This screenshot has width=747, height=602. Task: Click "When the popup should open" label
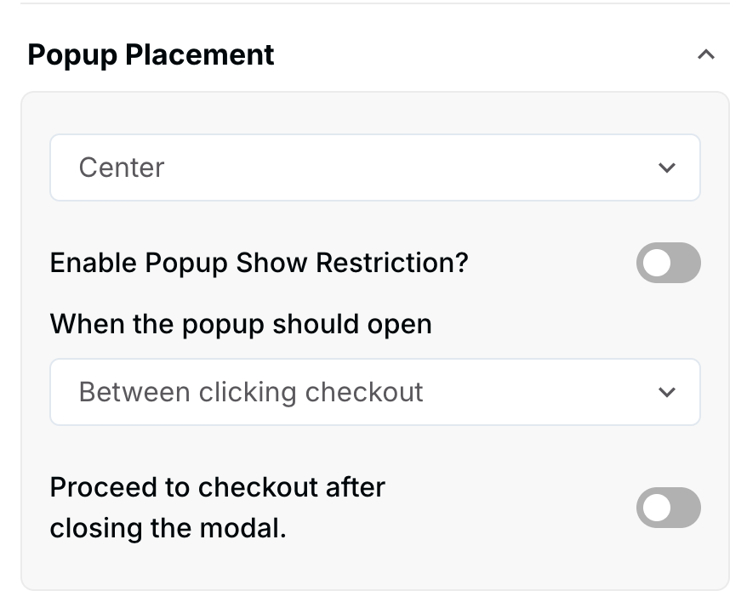point(241,324)
